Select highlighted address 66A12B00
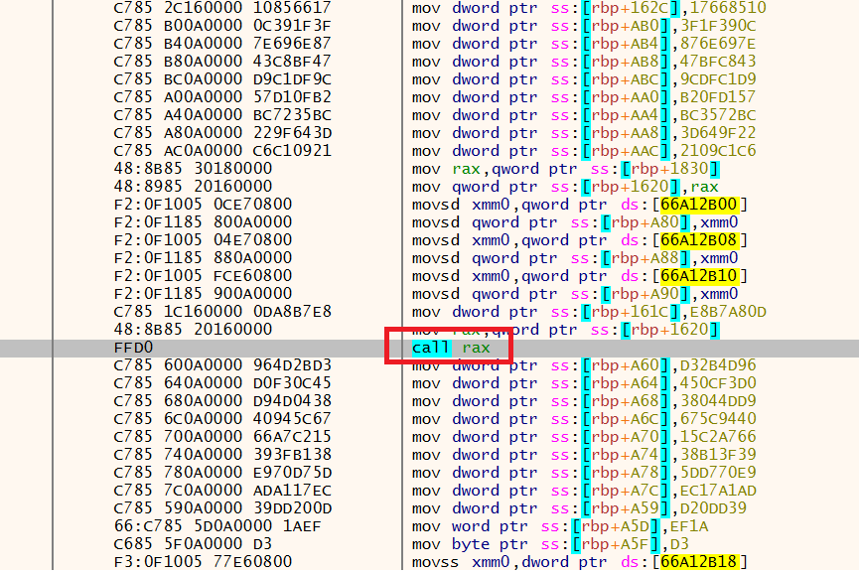The image size is (859, 573). pyautogui.click(x=698, y=205)
